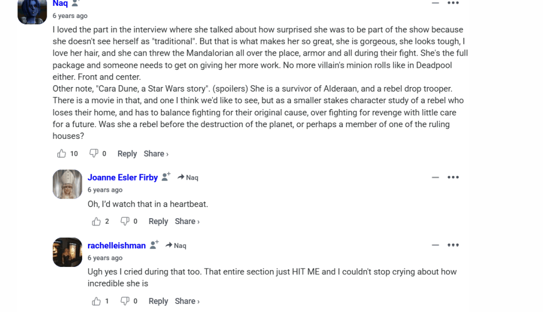
Task: Expand Share menu under rachelleishman's reply
Action: click(x=187, y=301)
